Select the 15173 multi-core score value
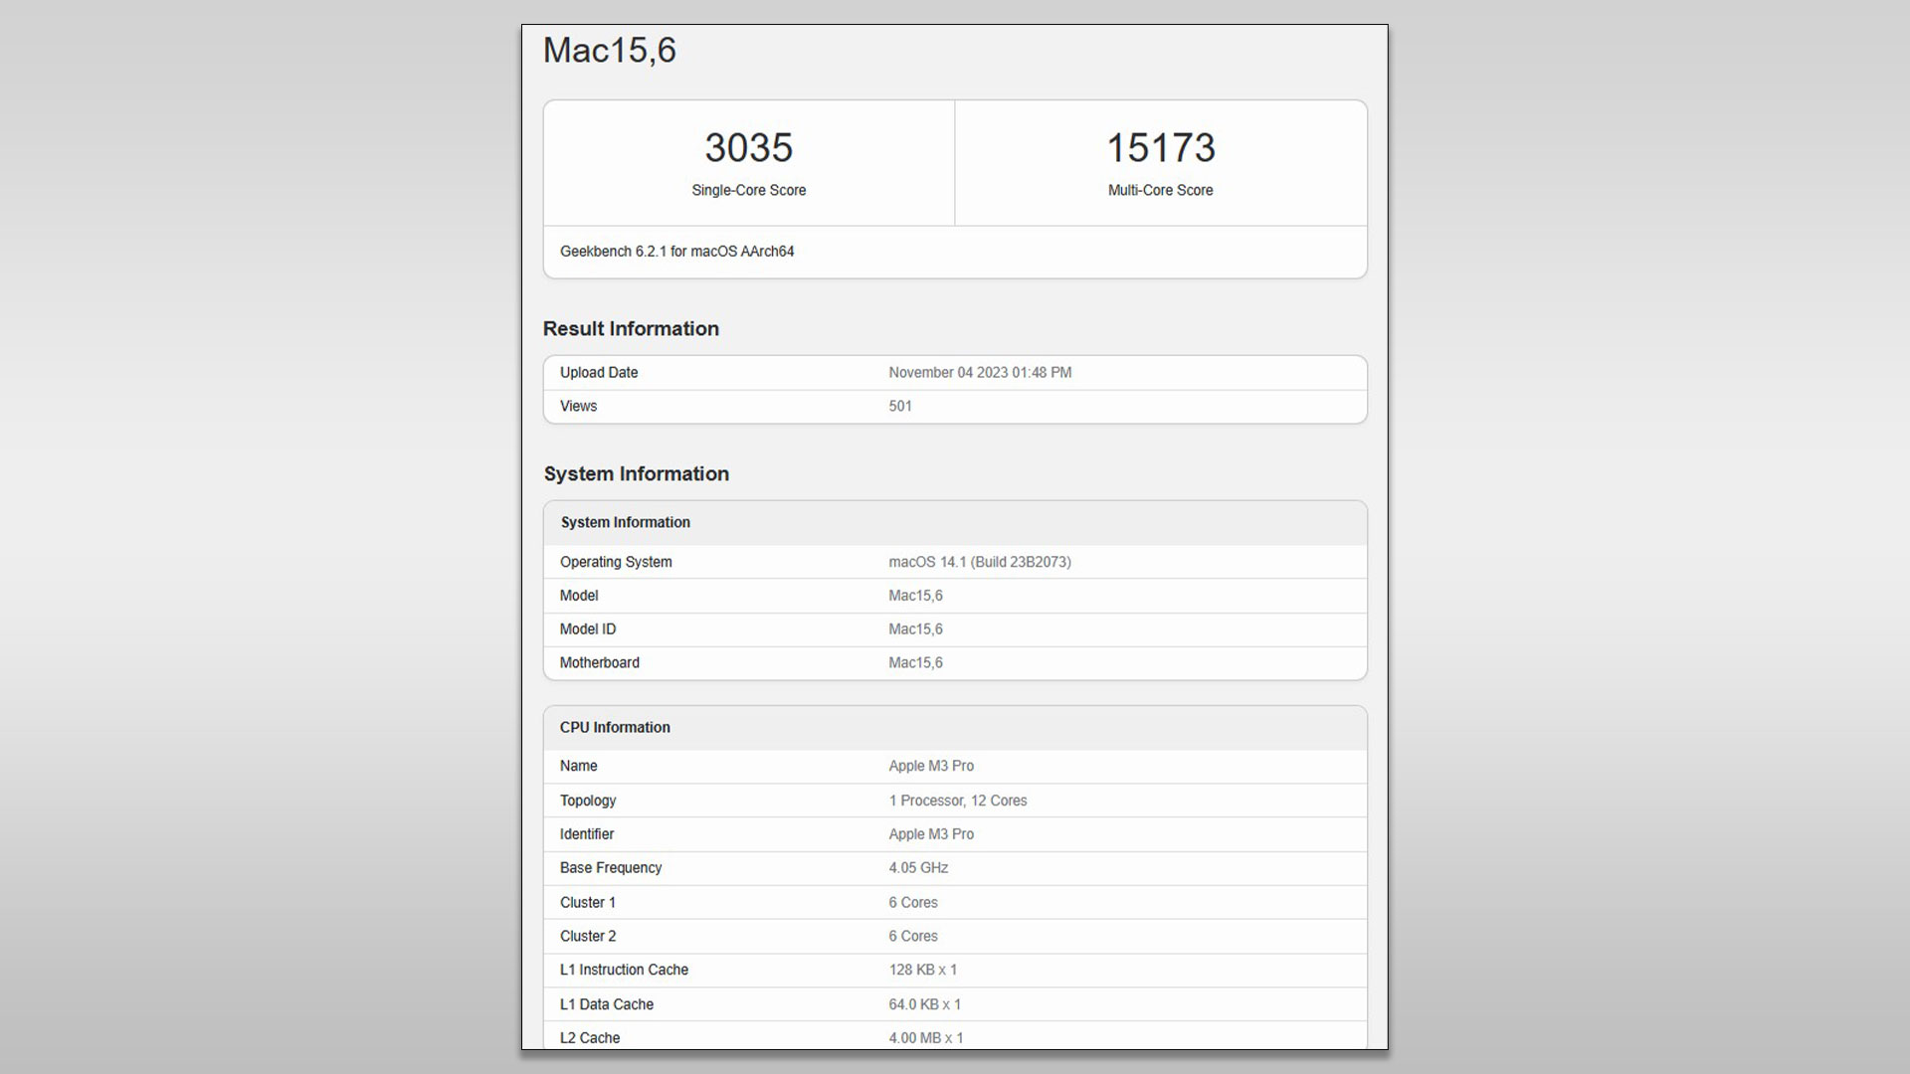Screen dimensions: 1910x1074 (1161, 148)
